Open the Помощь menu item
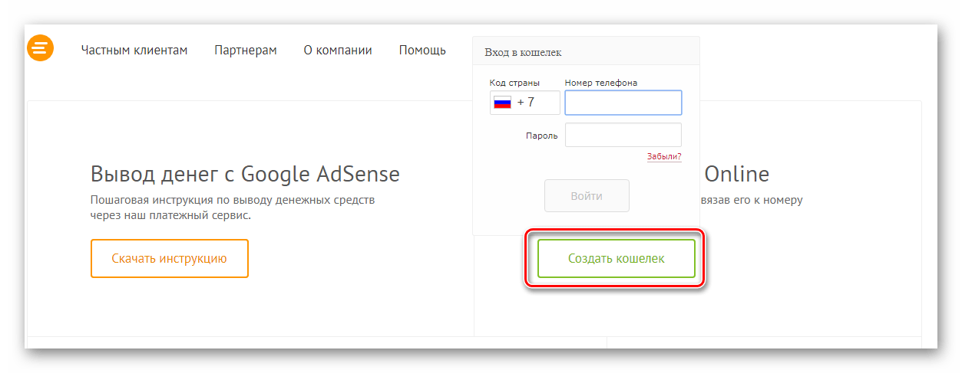 click(422, 51)
